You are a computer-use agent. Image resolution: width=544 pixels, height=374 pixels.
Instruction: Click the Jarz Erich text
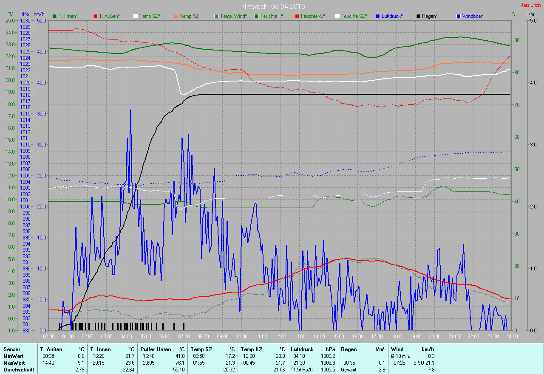click(x=531, y=5)
